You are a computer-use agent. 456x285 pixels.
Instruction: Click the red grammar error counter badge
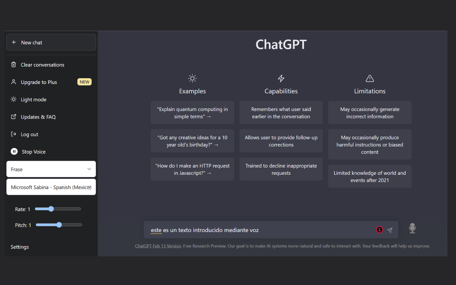click(x=379, y=230)
